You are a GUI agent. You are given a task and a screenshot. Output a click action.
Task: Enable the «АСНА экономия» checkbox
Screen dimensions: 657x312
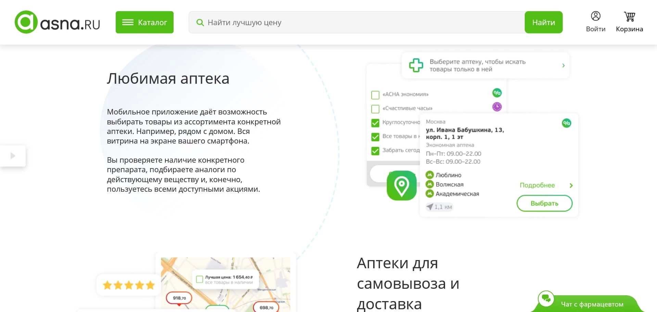375,95
